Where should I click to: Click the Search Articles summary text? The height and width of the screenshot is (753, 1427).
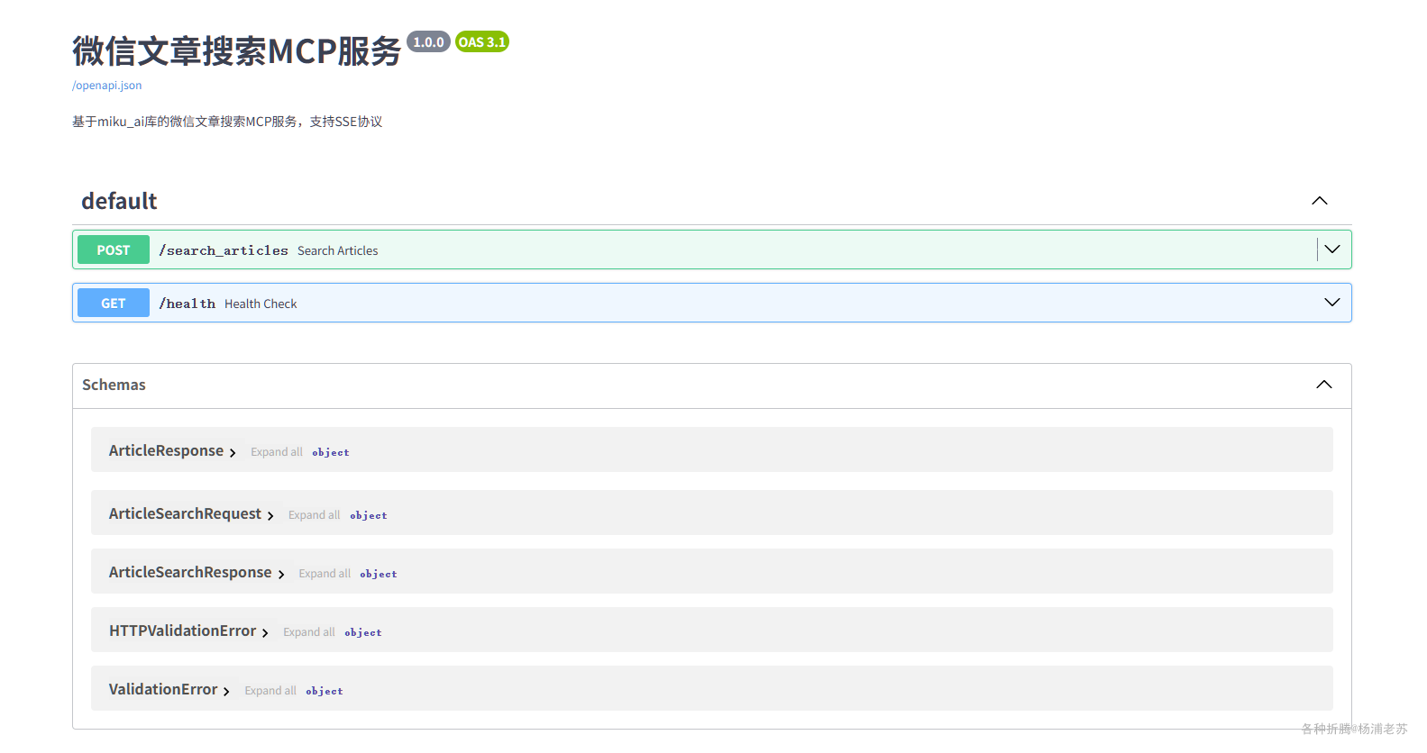tap(338, 250)
